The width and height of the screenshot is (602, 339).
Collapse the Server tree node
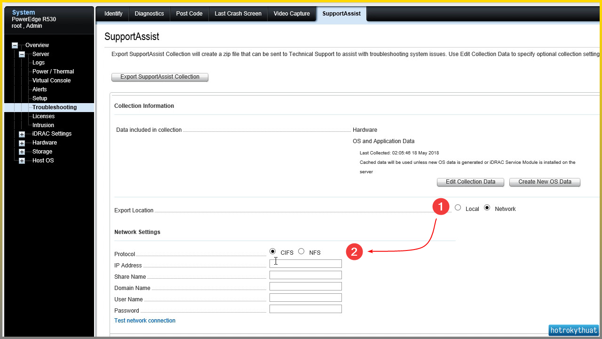pos(22,54)
